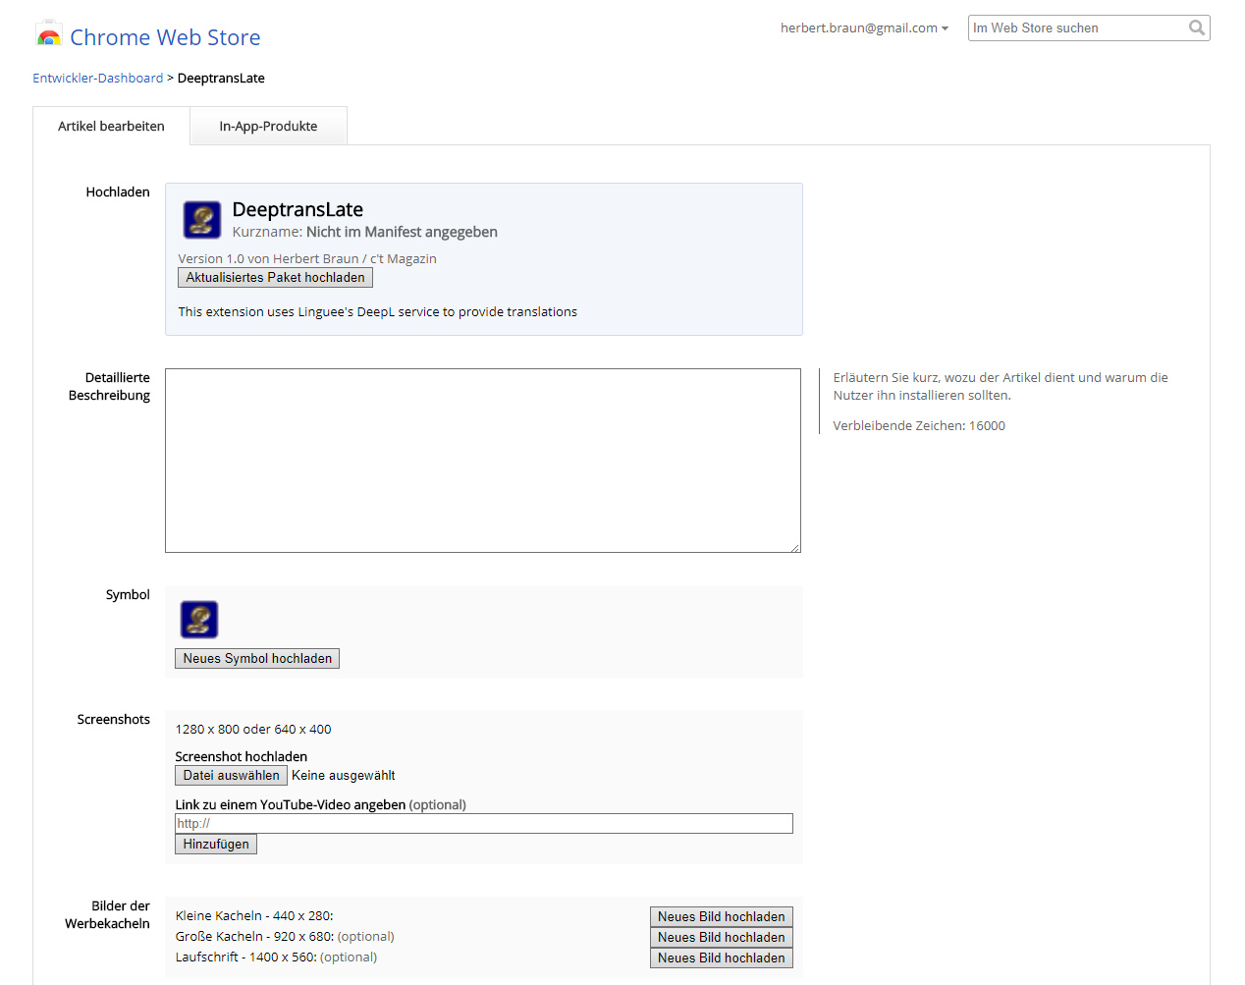1245x985 pixels.
Task: Click 'Kurzname: Nicht im Manifest angegeben' text
Action: click(x=365, y=232)
